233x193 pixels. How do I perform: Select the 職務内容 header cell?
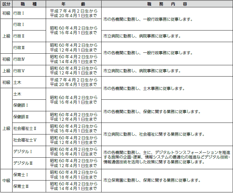point(167,4)
